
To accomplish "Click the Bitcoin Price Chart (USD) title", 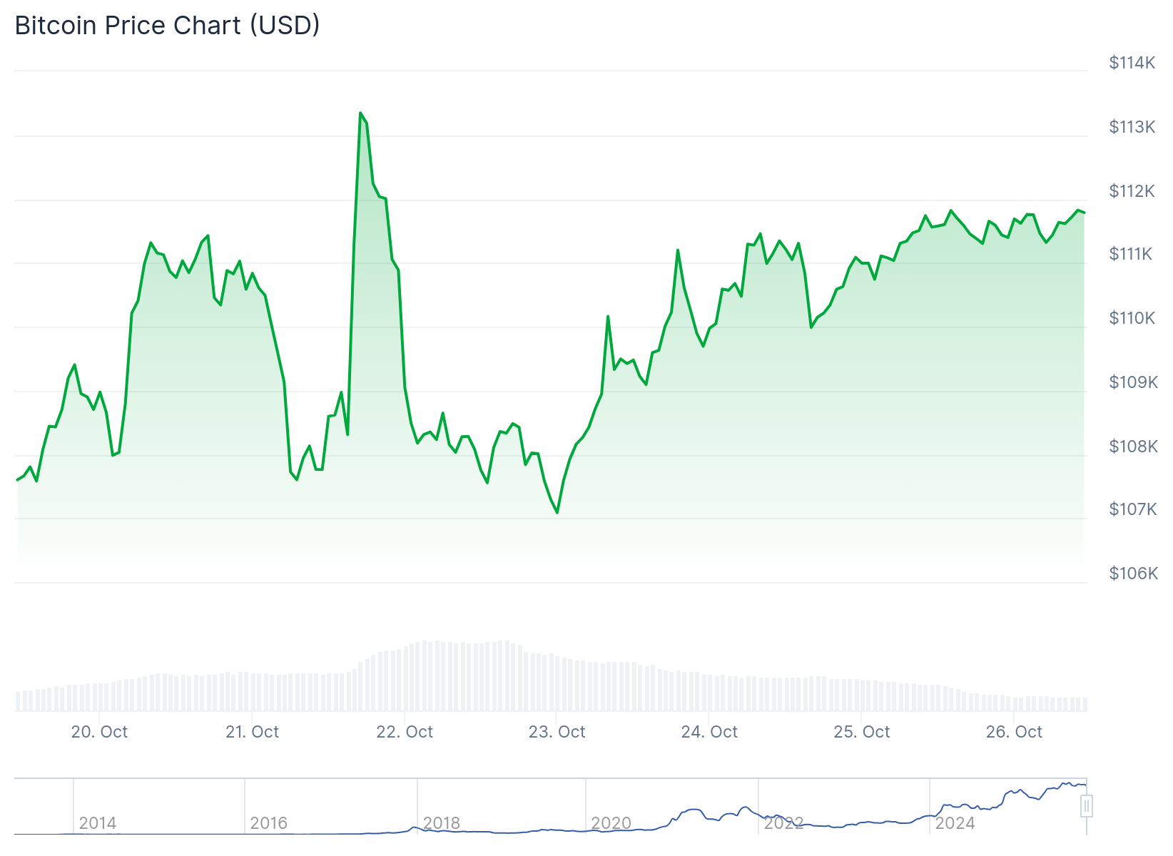I will pyautogui.click(x=167, y=26).
